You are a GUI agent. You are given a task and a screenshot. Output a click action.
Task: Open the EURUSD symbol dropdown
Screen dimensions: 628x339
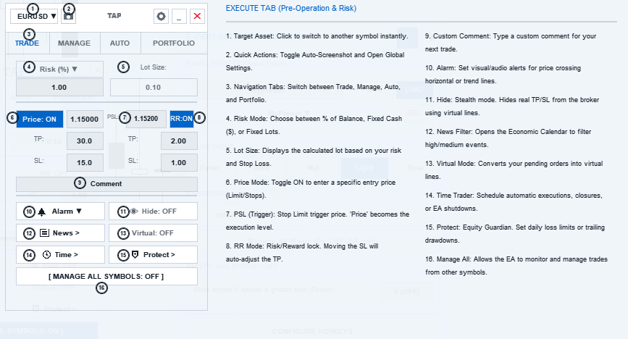(x=34, y=17)
